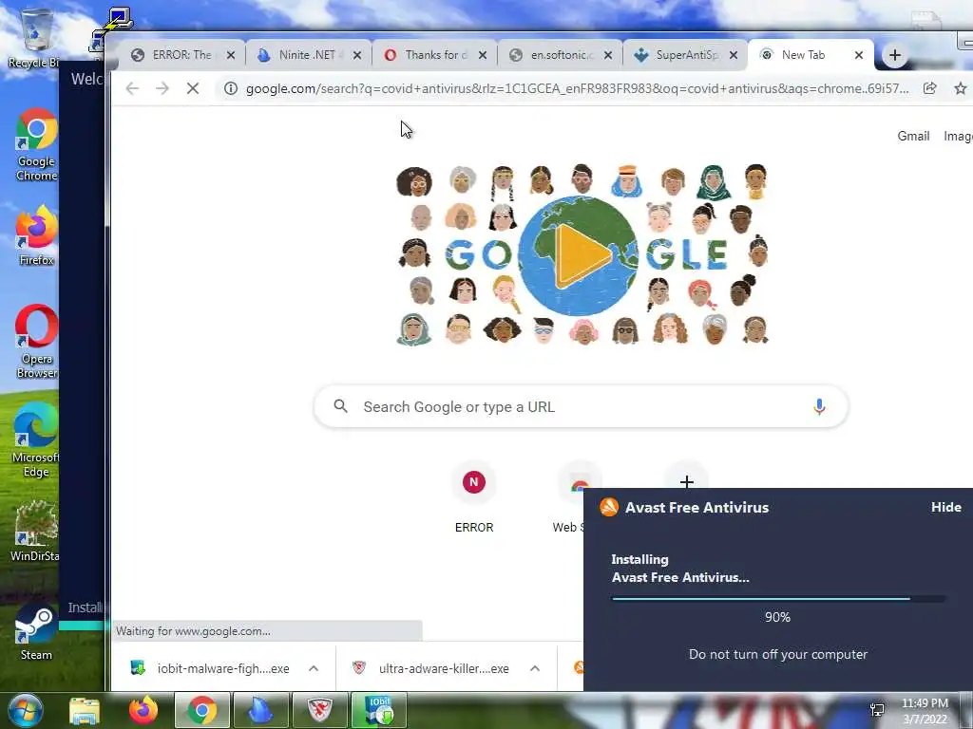Image resolution: width=973 pixels, height=729 pixels.
Task: Open the Windows Start menu orb
Action: click(25, 710)
